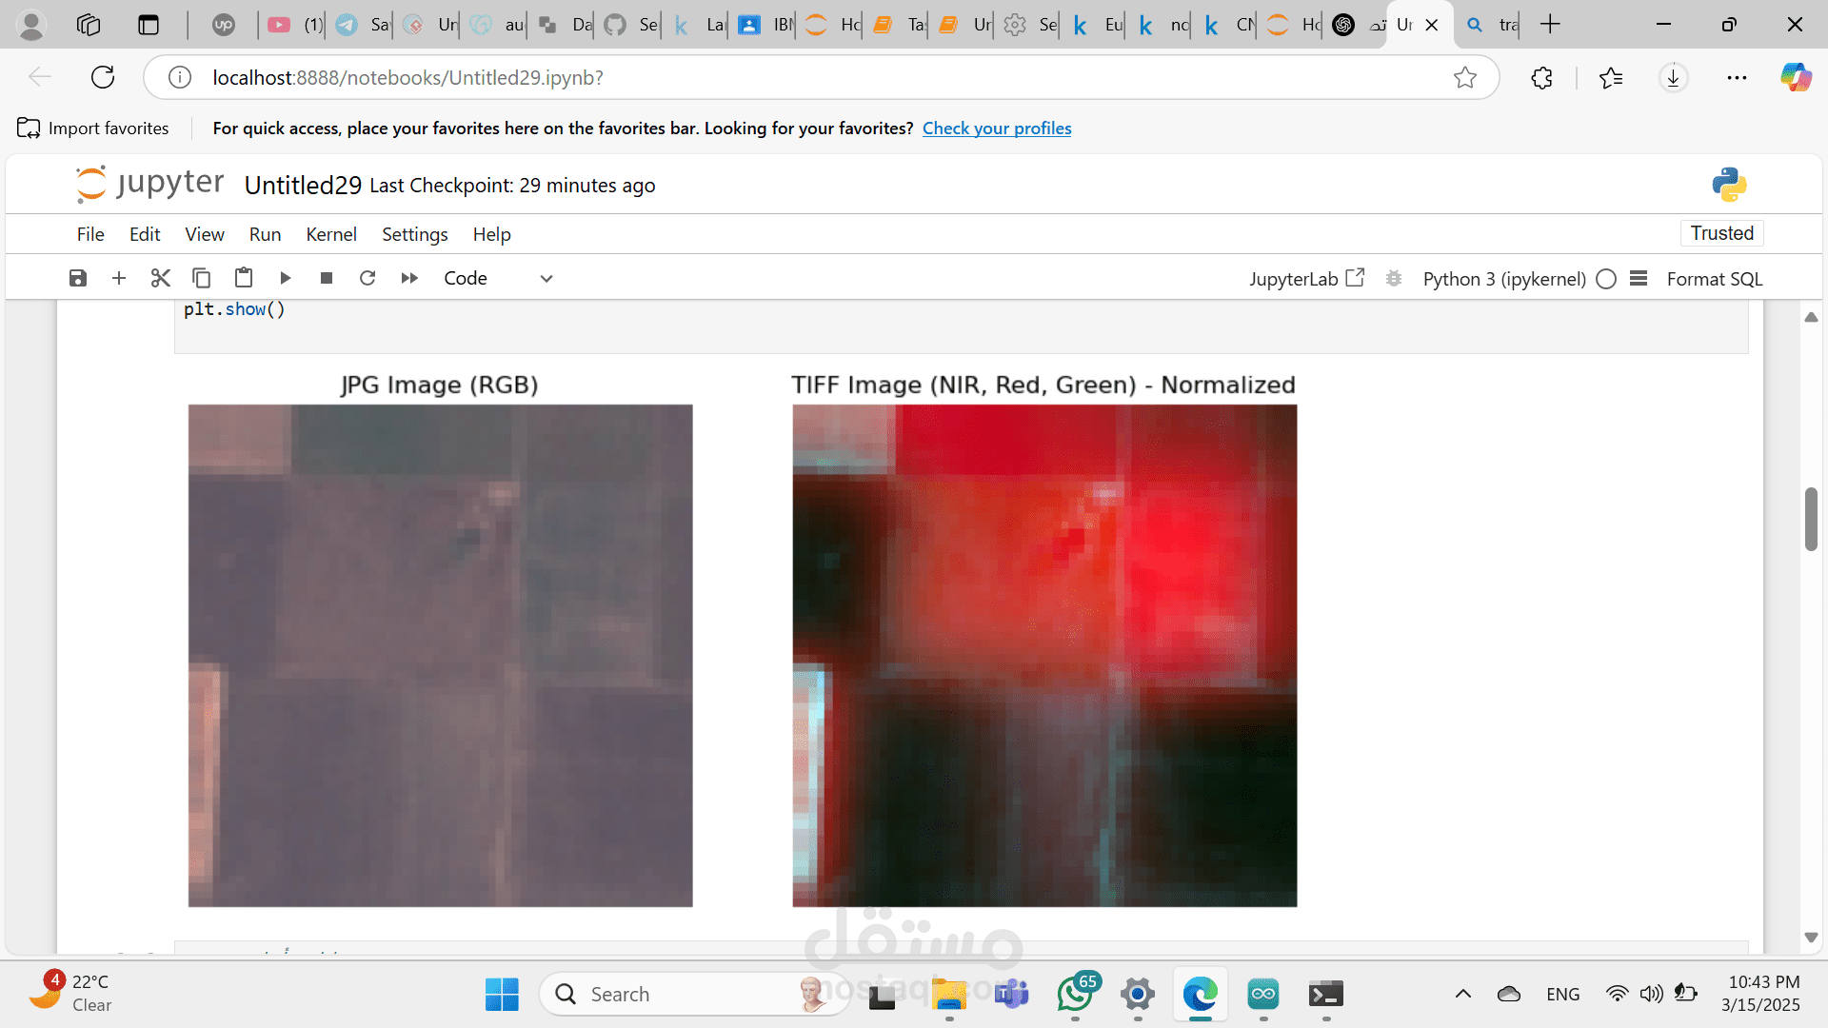Click the notebook vertical scrollbar thumb

1811,519
